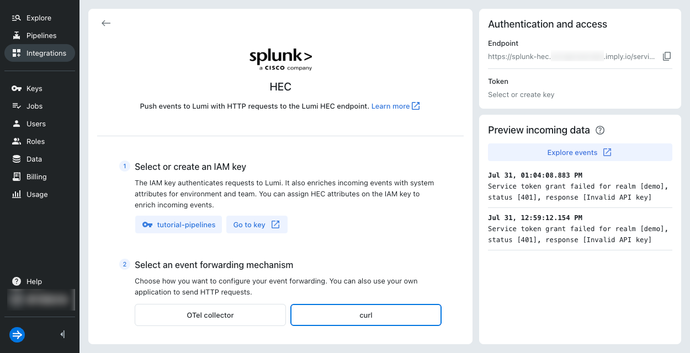Select the curl forwarding option
Viewport: 690px width, 353px height.
click(366, 315)
